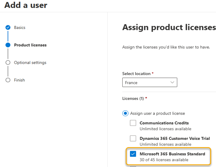This screenshot has height=167, width=216.
Task: Click the Product licenses step circle
Action: (x=8, y=45)
